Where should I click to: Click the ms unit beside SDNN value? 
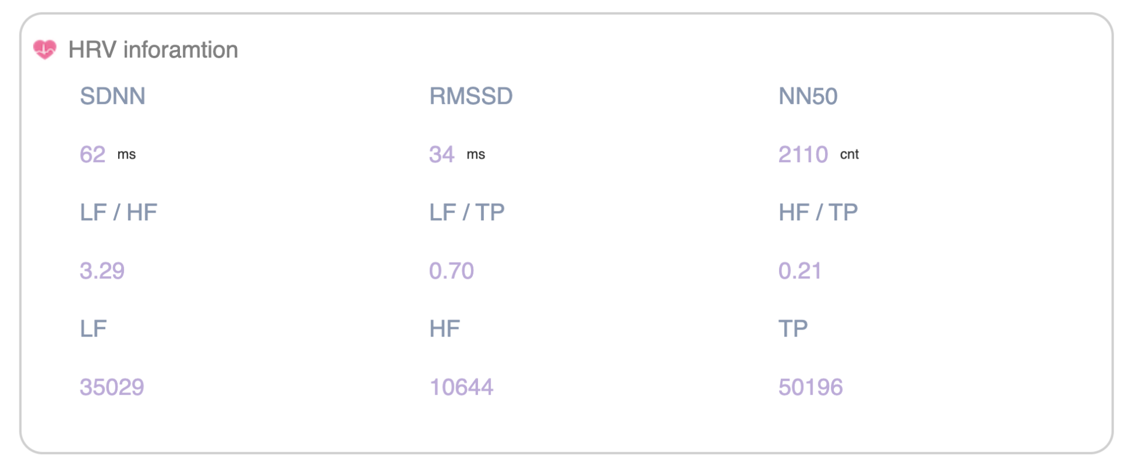point(126,155)
